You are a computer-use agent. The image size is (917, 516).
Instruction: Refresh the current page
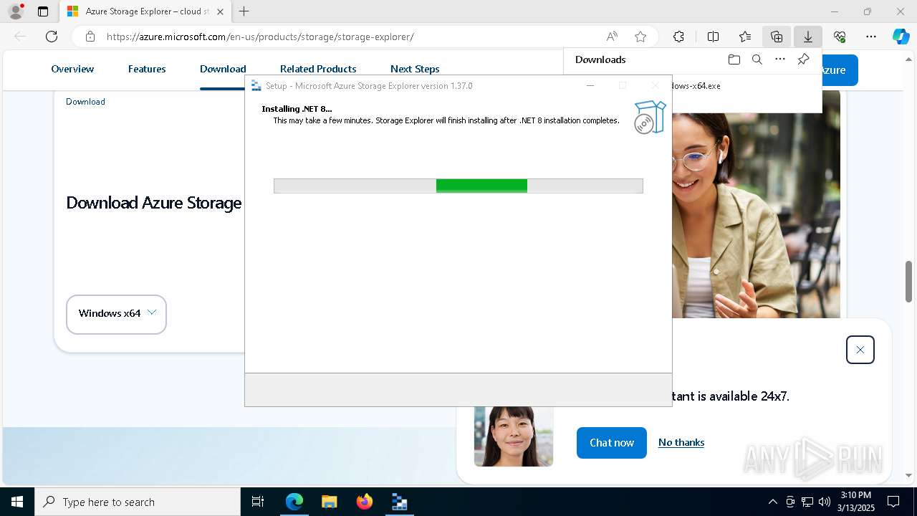(52, 37)
